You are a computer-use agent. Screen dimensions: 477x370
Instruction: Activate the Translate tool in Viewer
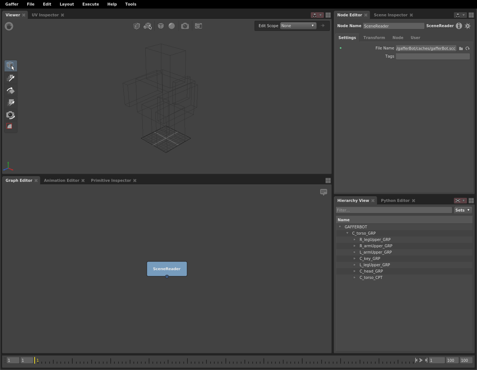[11, 78]
